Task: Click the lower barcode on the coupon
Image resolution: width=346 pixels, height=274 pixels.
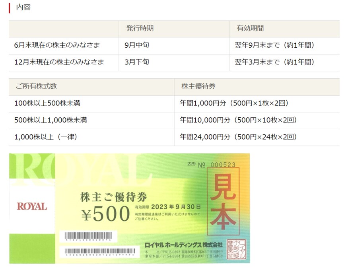Action: (x=99, y=252)
